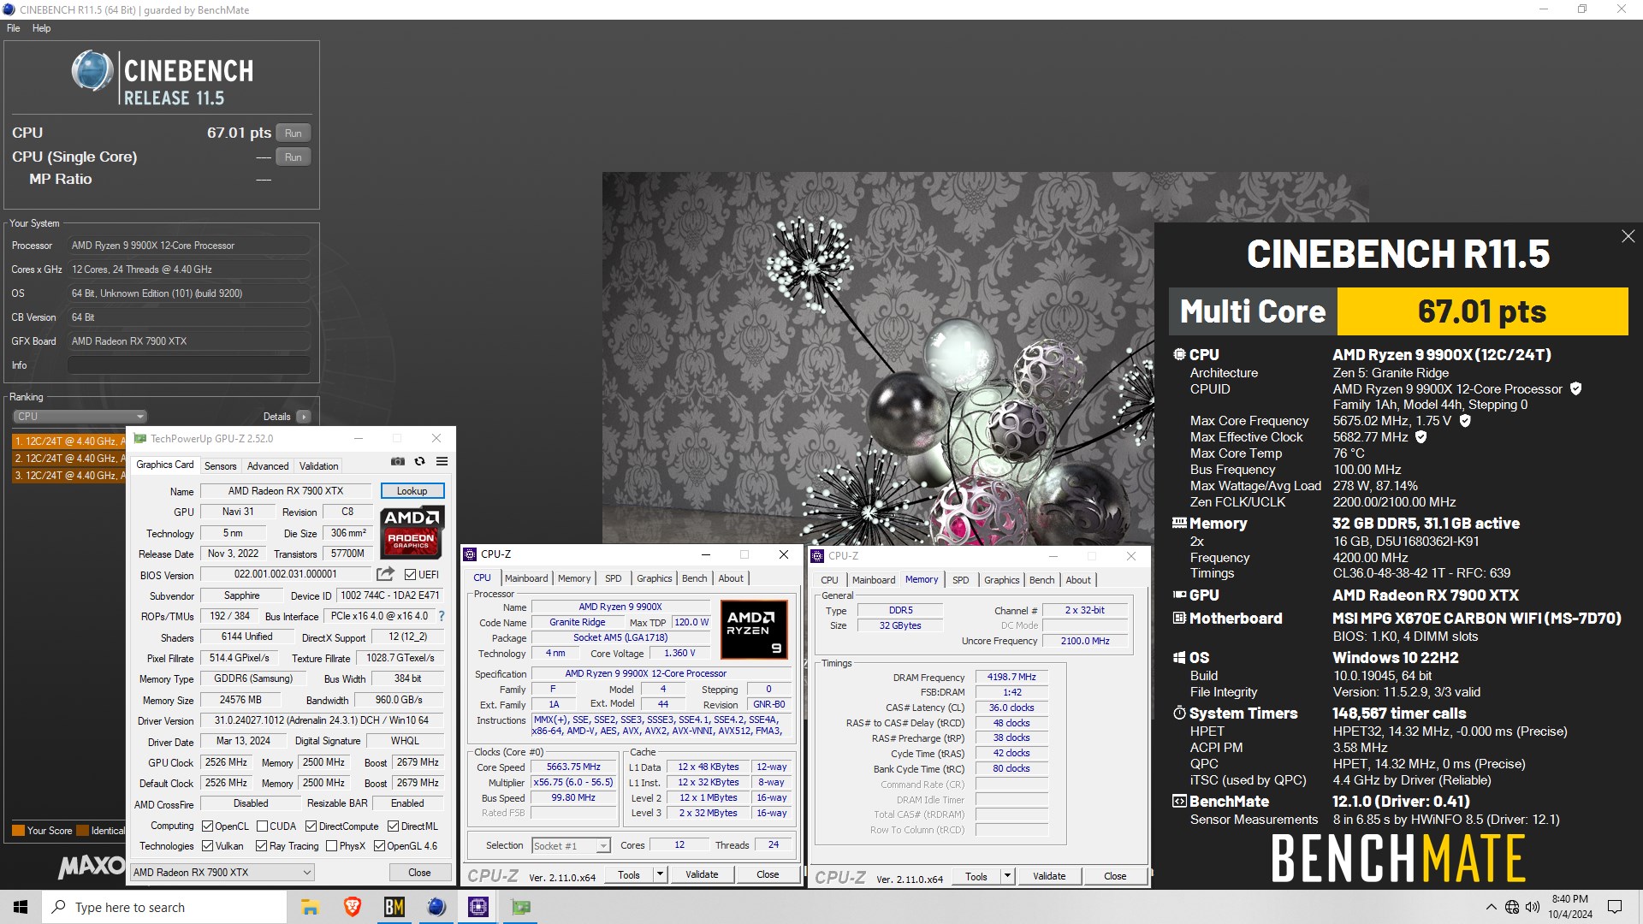The height and width of the screenshot is (924, 1643).
Task: Click Your Score orange legend swatch
Action: pyautogui.click(x=18, y=831)
